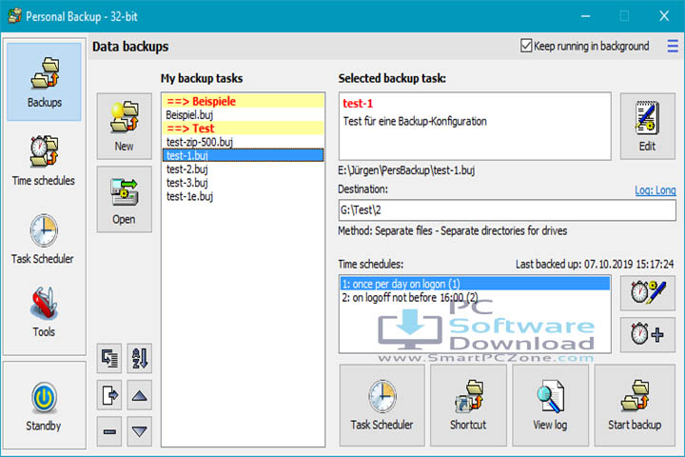
Task: Click task description box for test-1
Action: (475, 126)
